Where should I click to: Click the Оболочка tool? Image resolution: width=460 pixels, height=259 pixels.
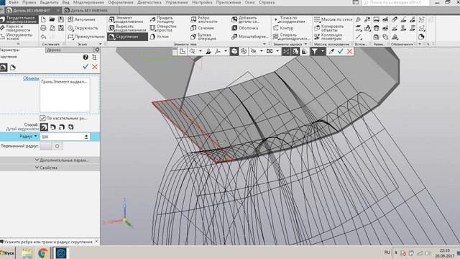click(x=244, y=28)
